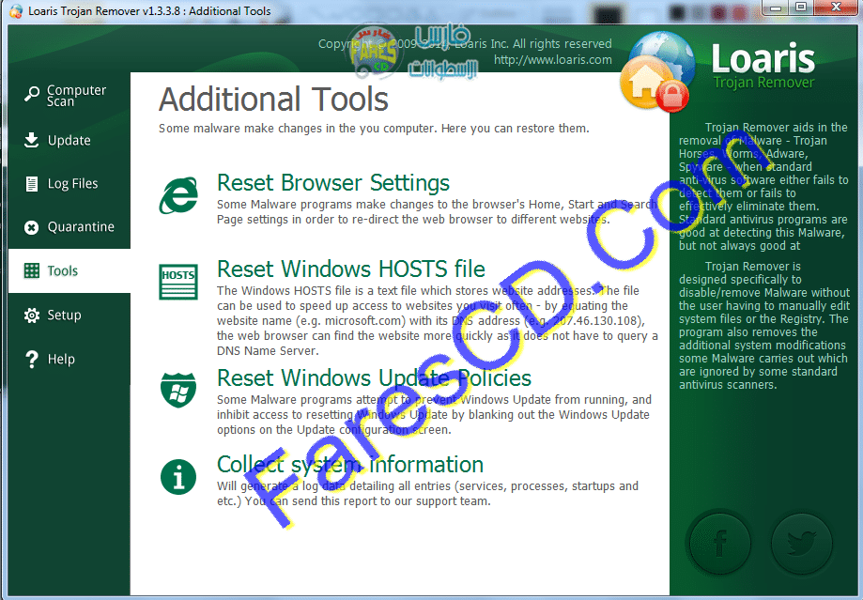Screen dimensions: 863x600
Task: Switch to the Quarantine section
Action: (x=69, y=227)
